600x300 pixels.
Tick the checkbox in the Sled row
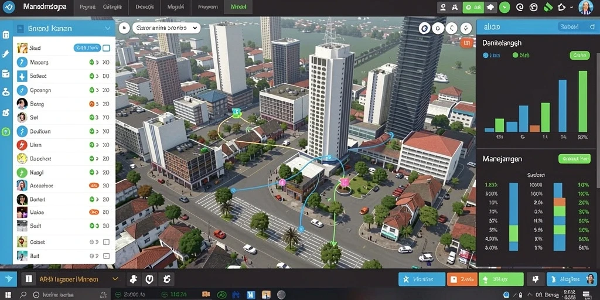tap(107, 48)
